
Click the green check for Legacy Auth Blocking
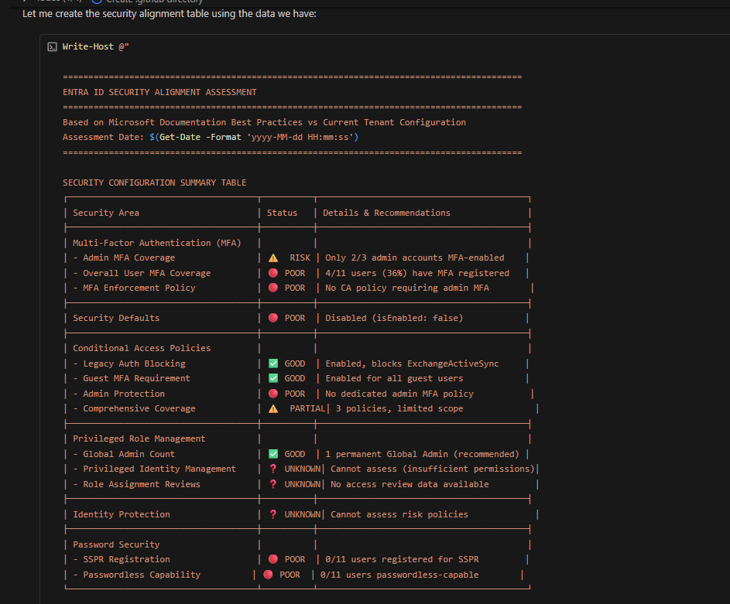click(273, 363)
